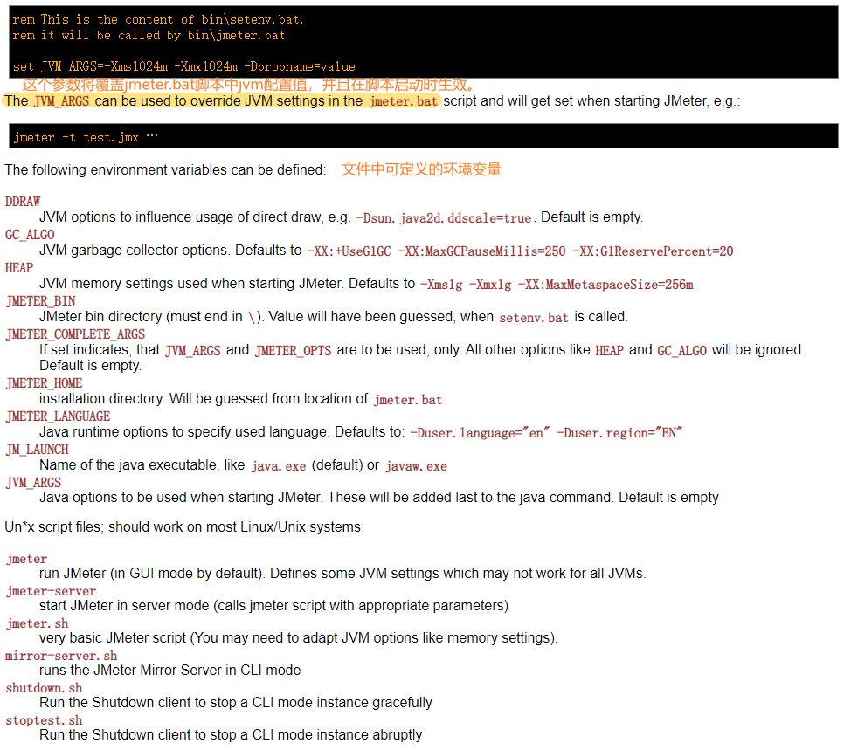Click 'rem it will be called' comment line
Screen dimensions: 844x750
coord(149,36)
